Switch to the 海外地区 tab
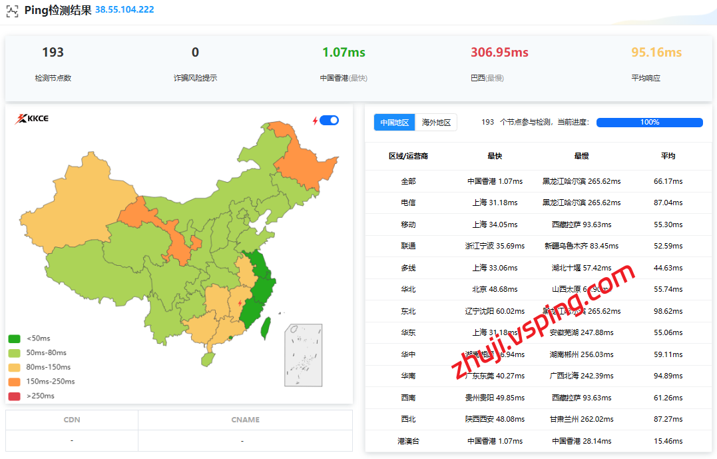 coord(436,123)
